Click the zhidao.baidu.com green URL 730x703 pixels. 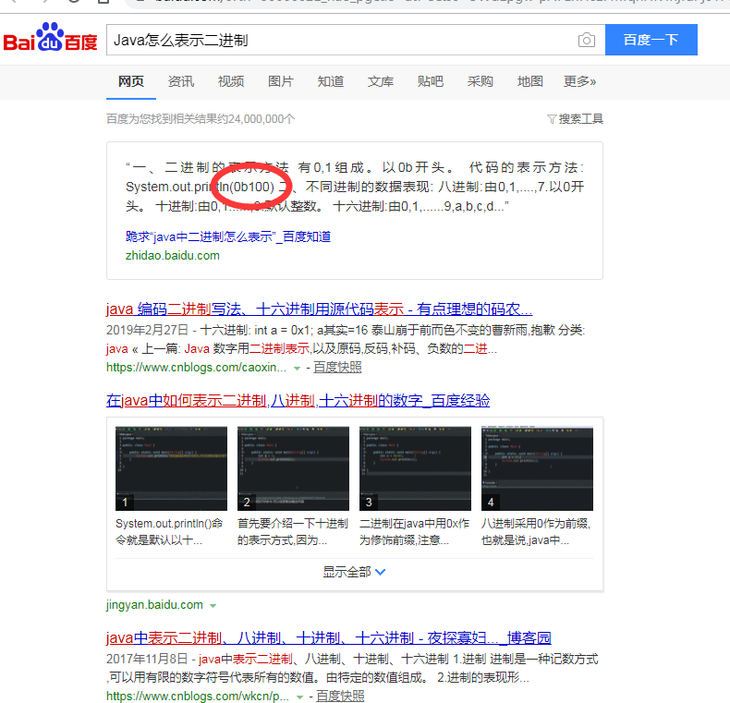pos(172,256)
